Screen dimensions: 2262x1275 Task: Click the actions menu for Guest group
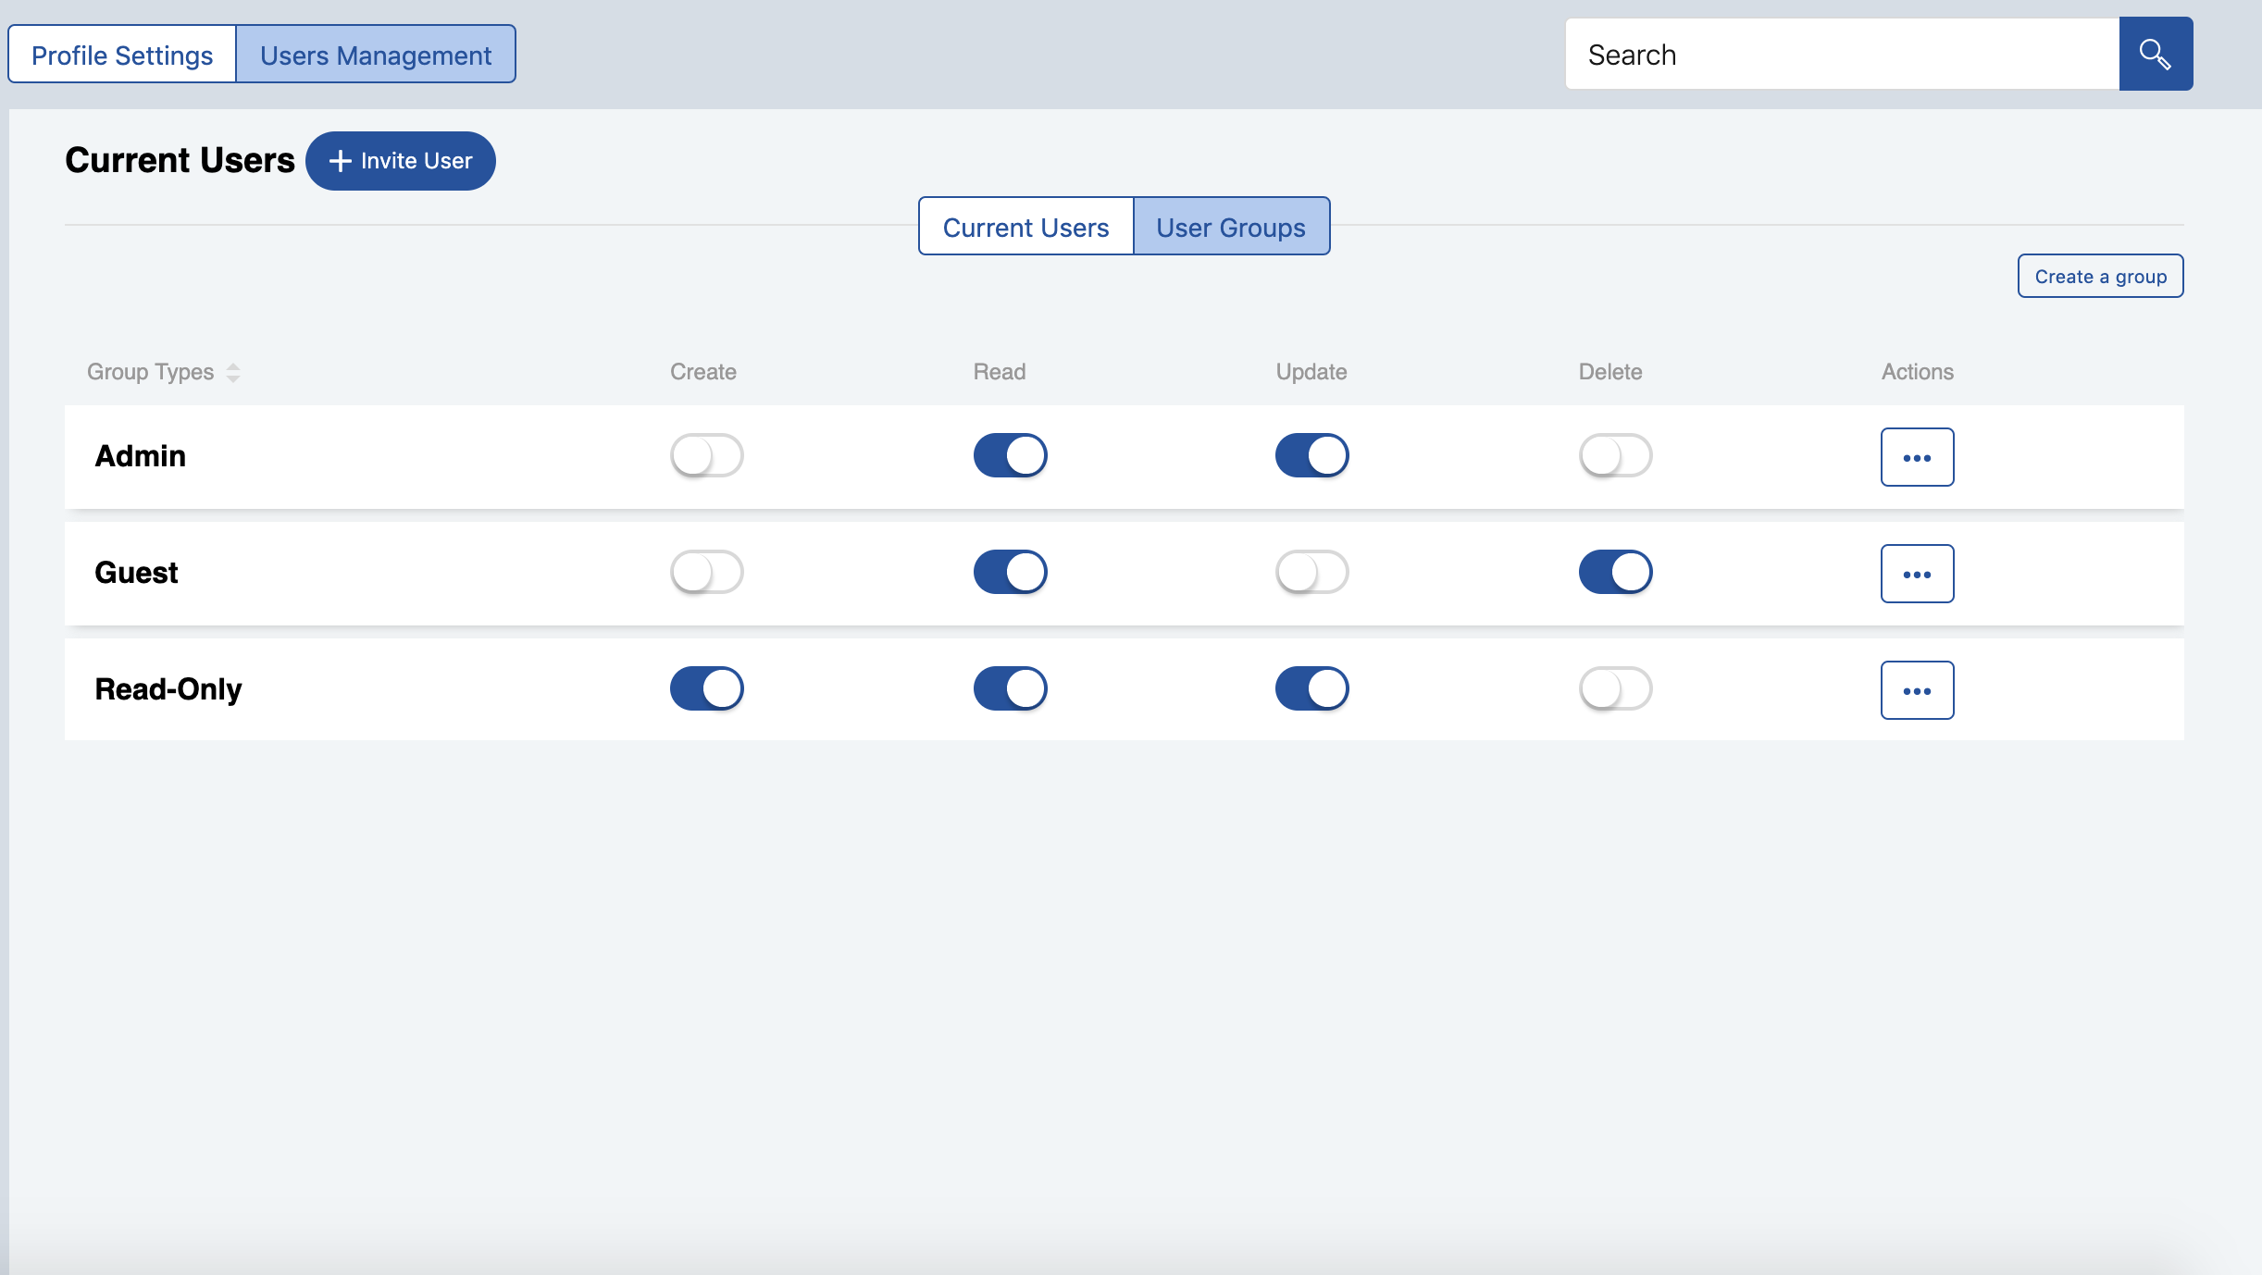[1916, 573]
